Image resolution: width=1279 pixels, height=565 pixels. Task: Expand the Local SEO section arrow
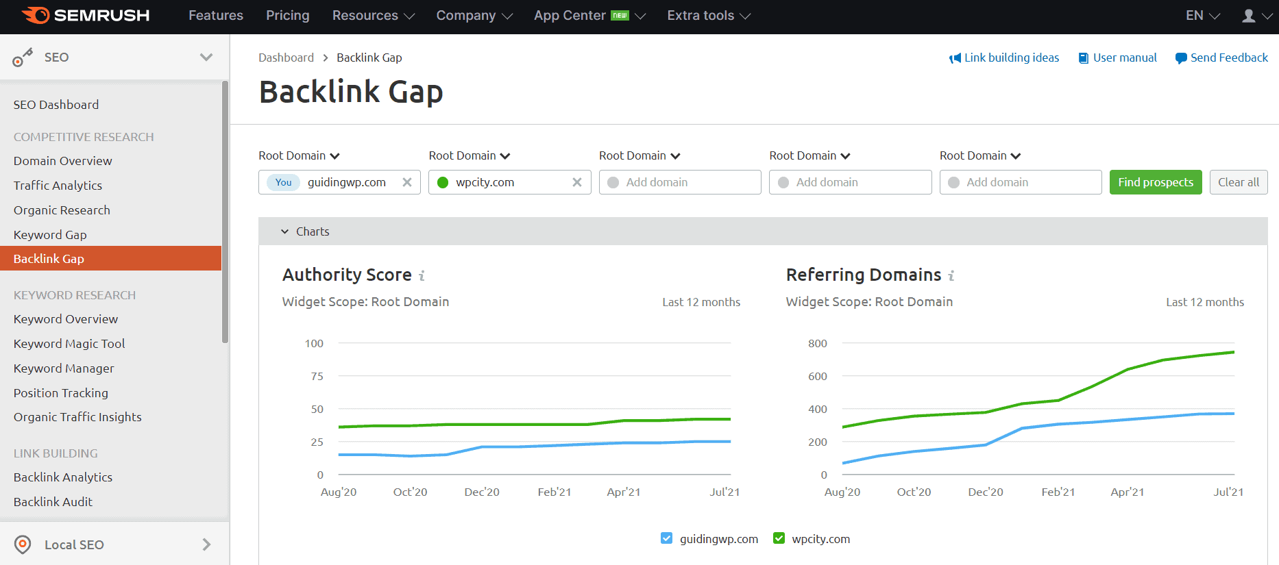(x=206, y=544)
